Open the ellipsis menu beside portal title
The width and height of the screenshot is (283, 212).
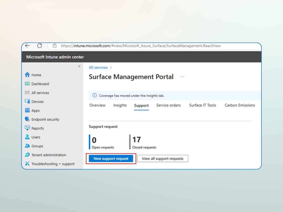pos(182,77)
